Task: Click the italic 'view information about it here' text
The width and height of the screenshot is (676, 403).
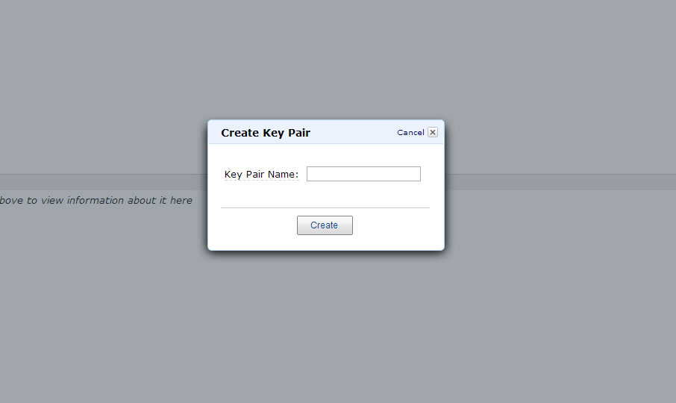Action: pyautogui.click(x=97, y=200)
